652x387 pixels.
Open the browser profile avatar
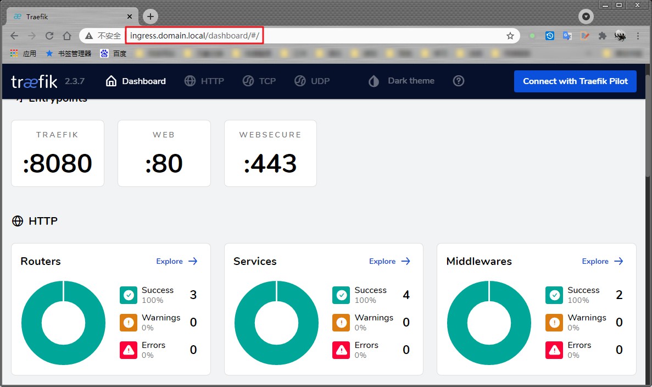pyautogui.click(x=620, y=36)
